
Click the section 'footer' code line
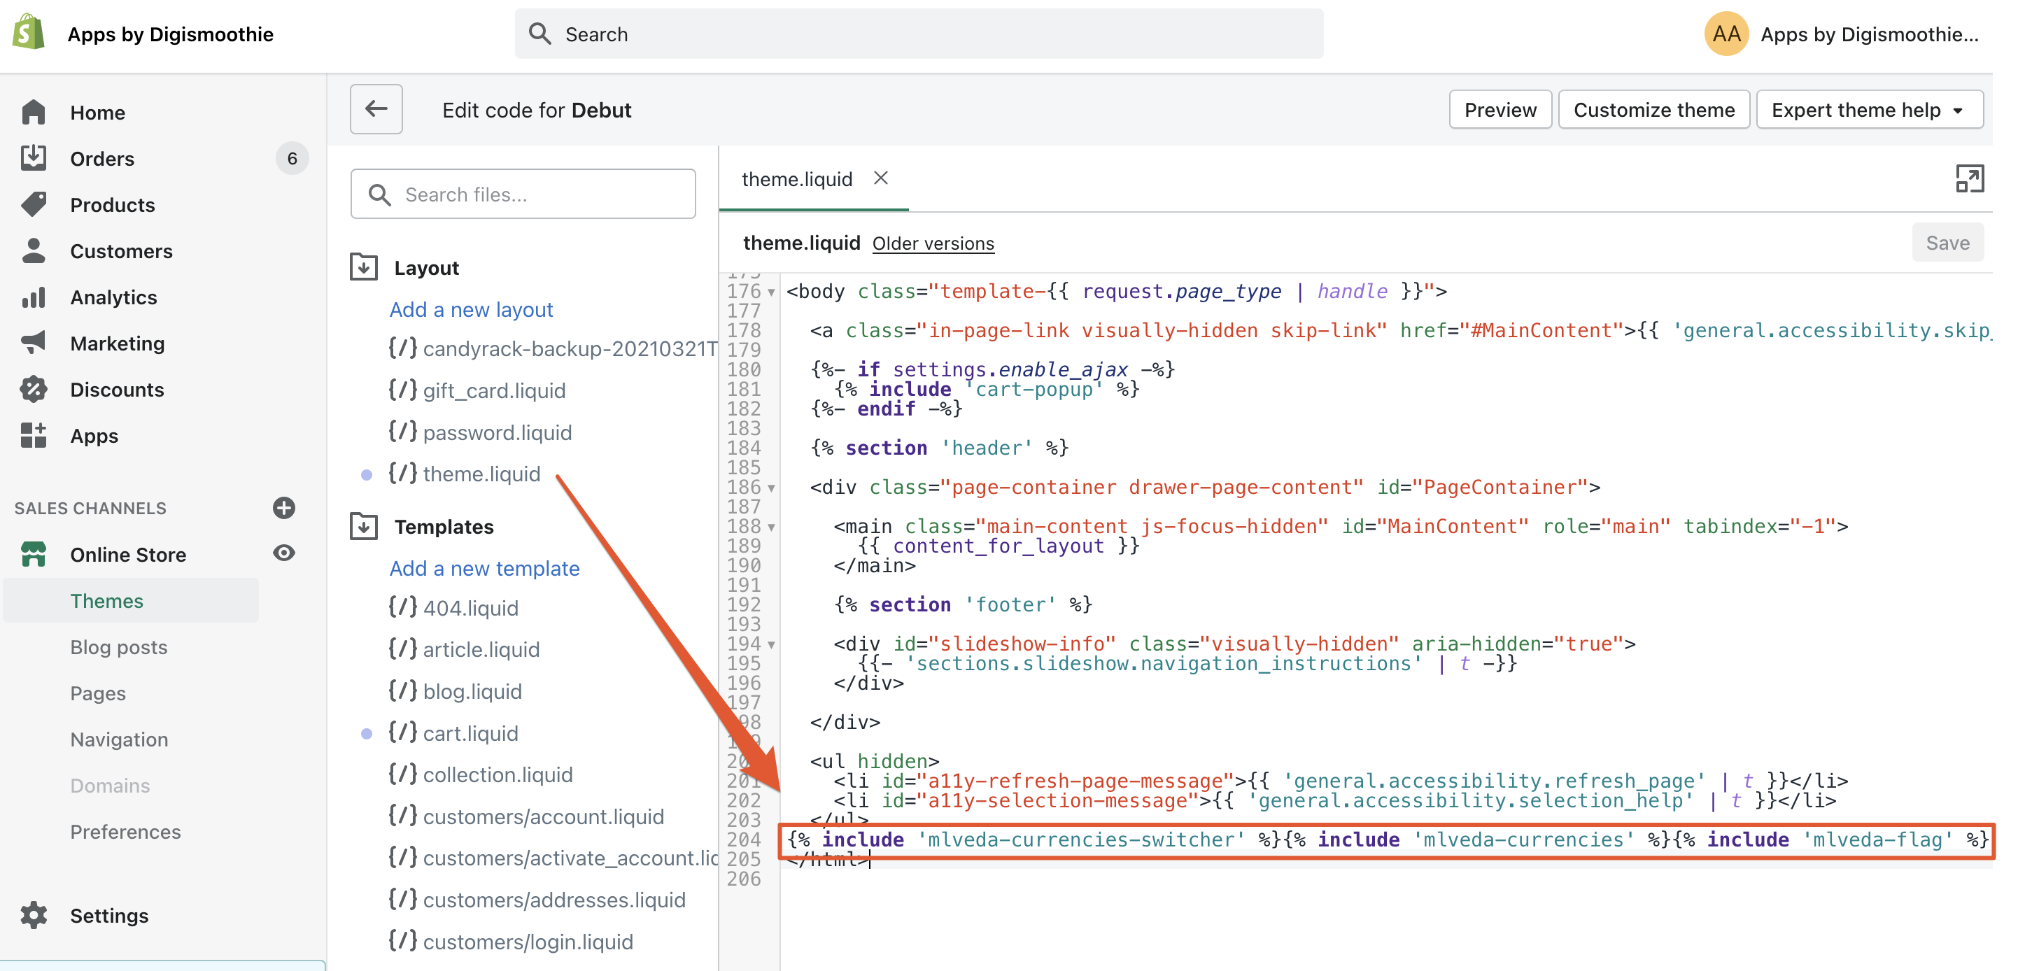click(963, 604)
